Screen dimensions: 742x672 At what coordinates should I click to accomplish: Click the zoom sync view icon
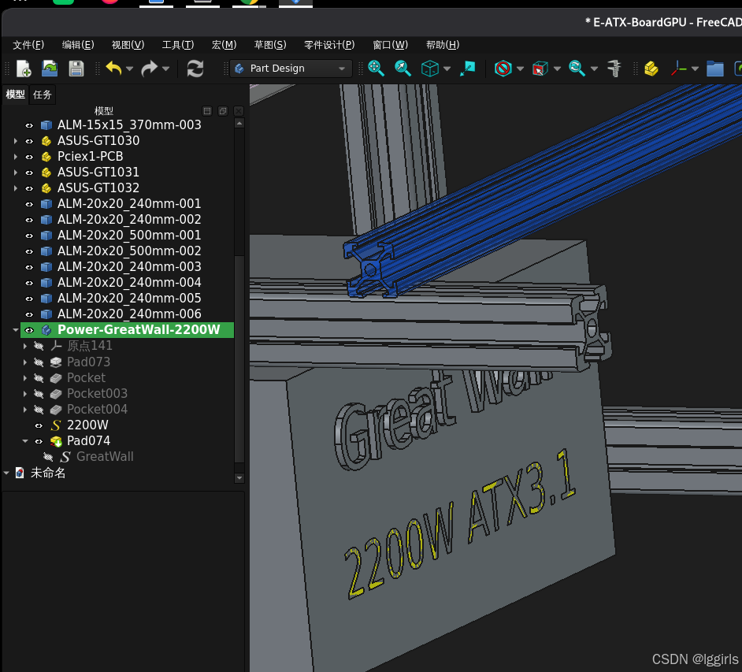577,69
